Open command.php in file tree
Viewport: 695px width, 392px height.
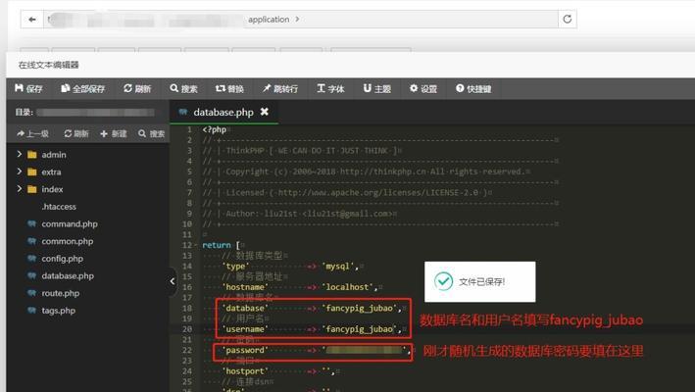(70, 223)
